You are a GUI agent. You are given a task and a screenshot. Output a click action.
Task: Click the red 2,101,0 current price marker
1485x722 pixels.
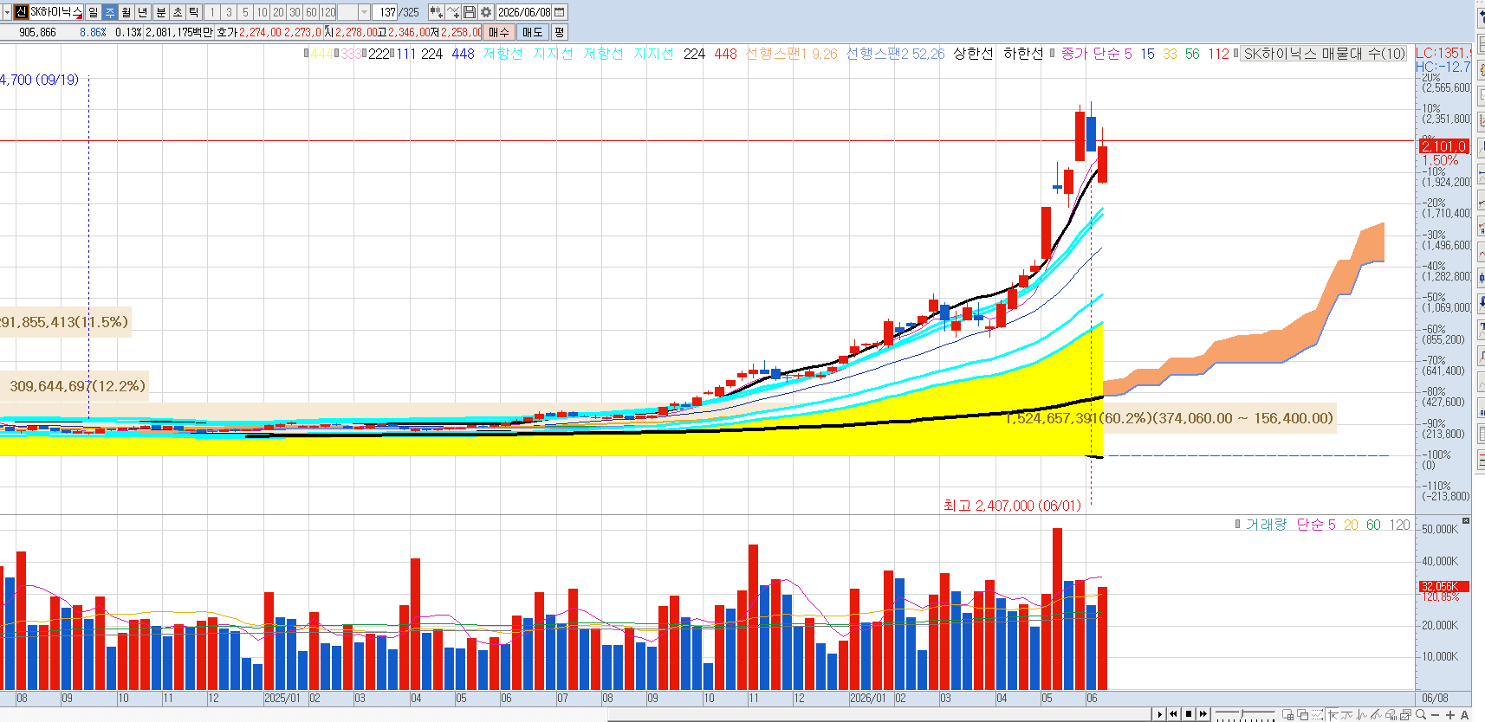[1443, 146]
